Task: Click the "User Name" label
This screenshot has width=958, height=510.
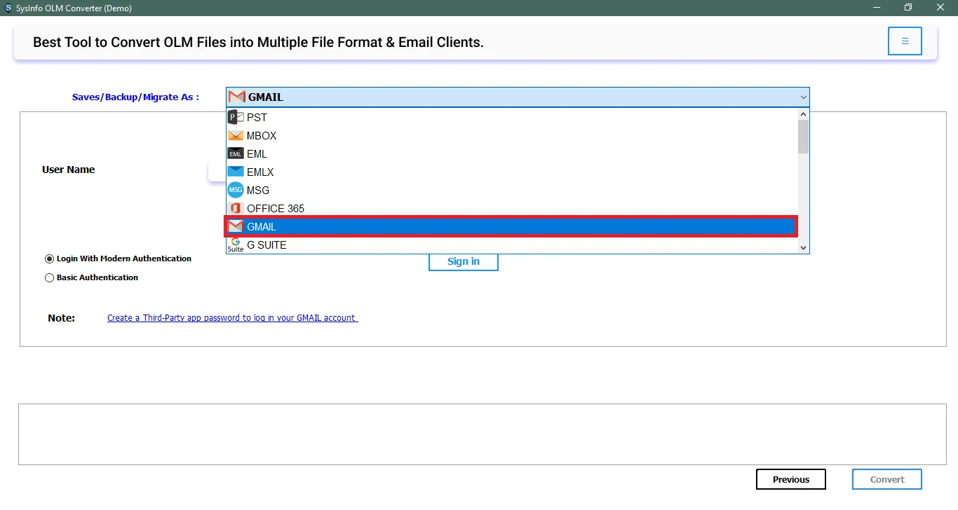Action: [x=68, y=170]
